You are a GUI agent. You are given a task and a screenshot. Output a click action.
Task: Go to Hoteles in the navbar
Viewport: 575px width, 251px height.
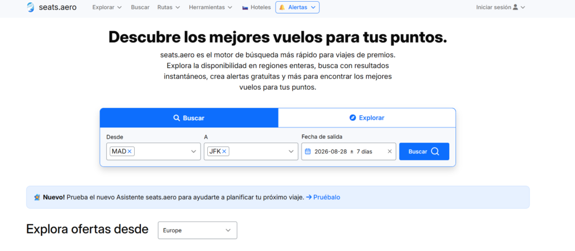point(257,7)
